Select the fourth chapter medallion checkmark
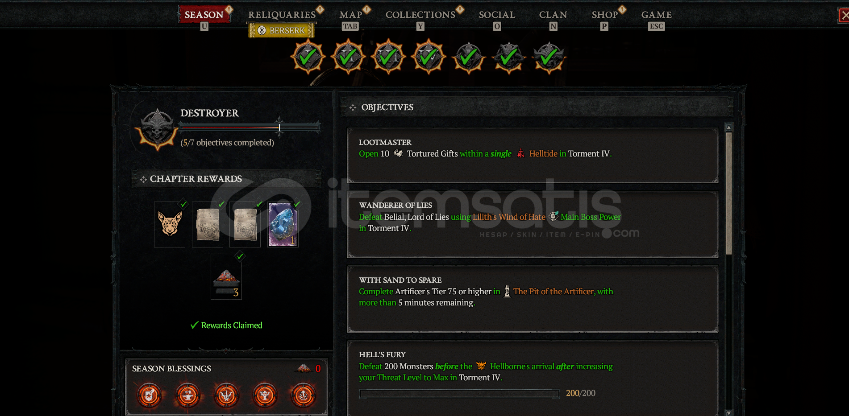The width and height of the screenshot is (849, 416). click(429, 57)
